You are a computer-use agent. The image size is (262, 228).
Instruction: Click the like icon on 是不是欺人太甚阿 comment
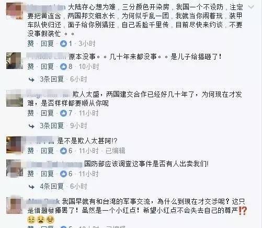pos(63,151)
